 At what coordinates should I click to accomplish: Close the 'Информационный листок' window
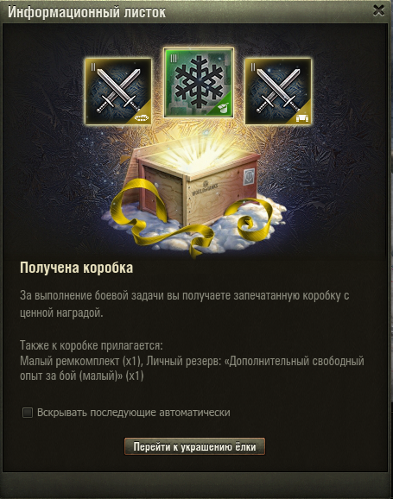(378, 10)
